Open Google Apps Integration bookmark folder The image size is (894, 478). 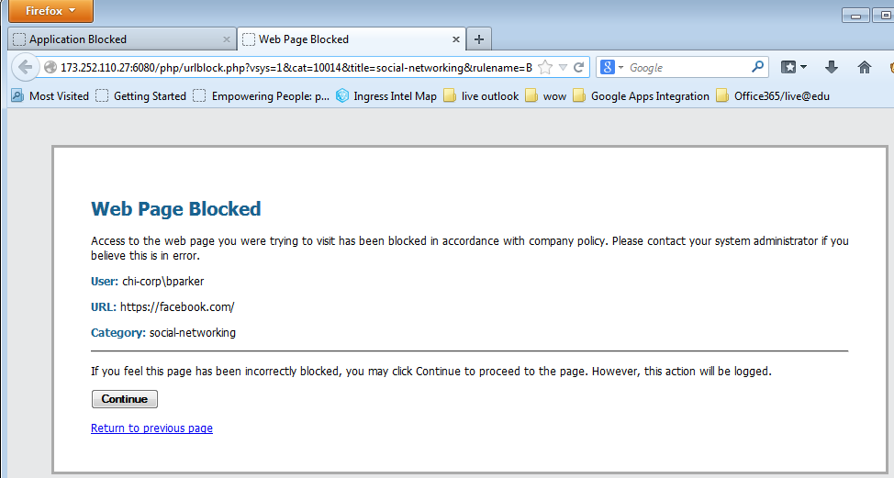642,95
